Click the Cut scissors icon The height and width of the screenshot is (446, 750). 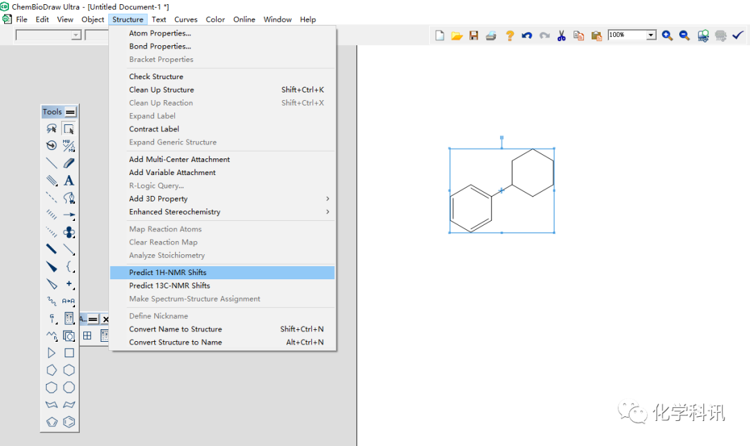[561, 35]
